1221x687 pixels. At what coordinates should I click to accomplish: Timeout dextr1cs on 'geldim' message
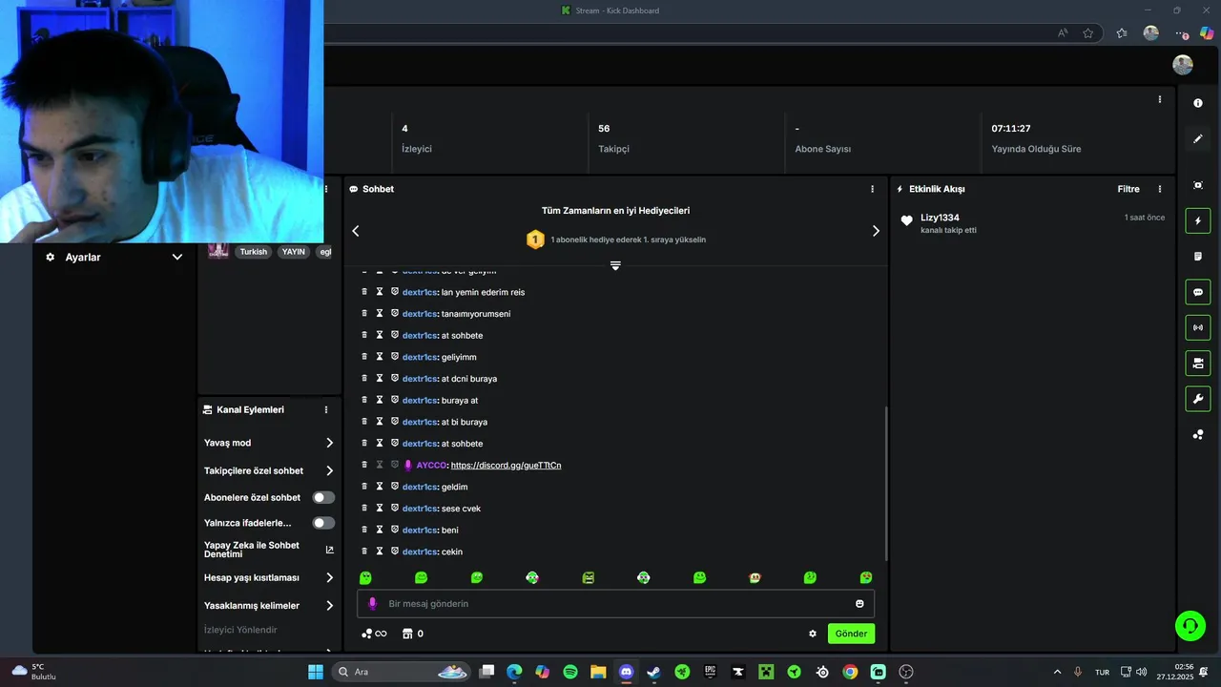click(x=380, y=487)
